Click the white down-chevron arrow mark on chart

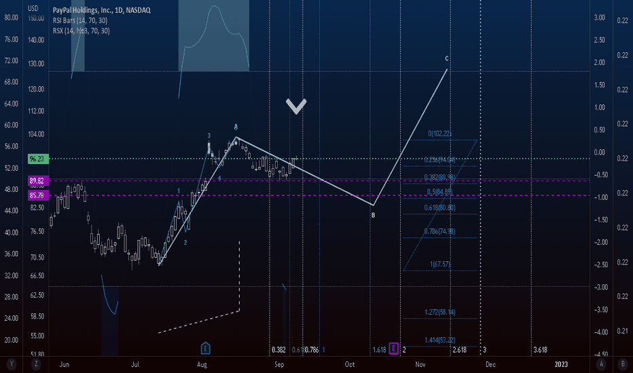(x=296, y=106)
